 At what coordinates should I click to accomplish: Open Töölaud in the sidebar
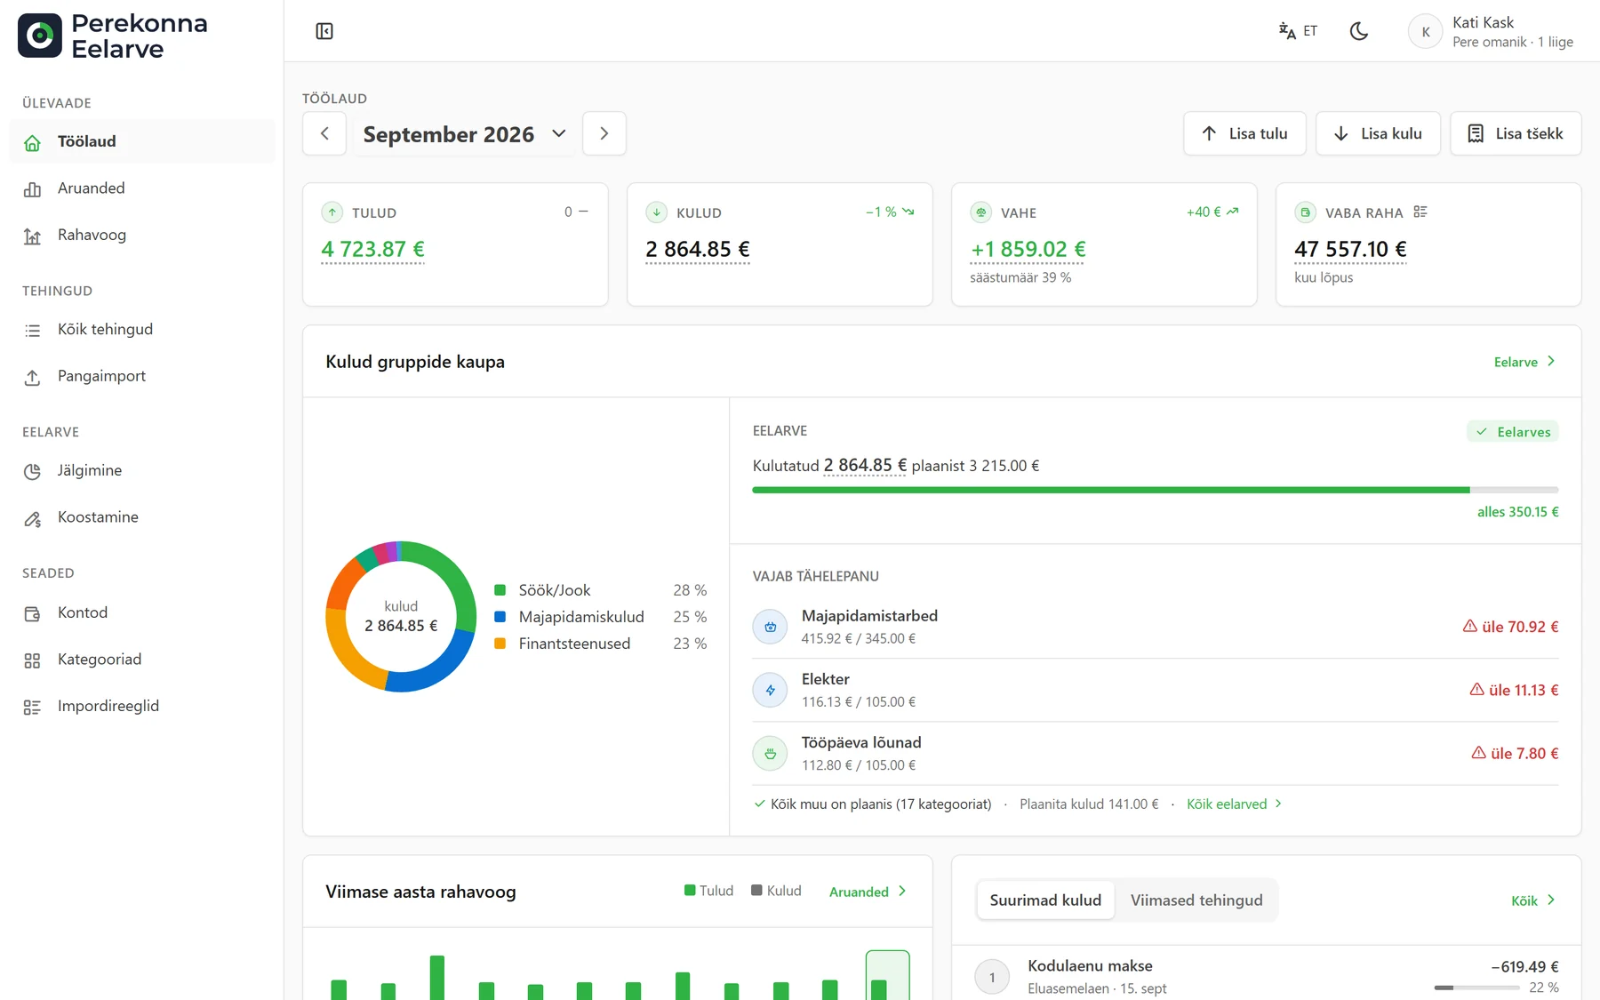tap(142, 141)
